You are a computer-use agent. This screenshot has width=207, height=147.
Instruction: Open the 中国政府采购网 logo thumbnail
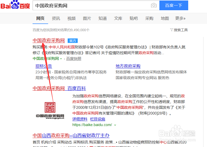[50, 111]
